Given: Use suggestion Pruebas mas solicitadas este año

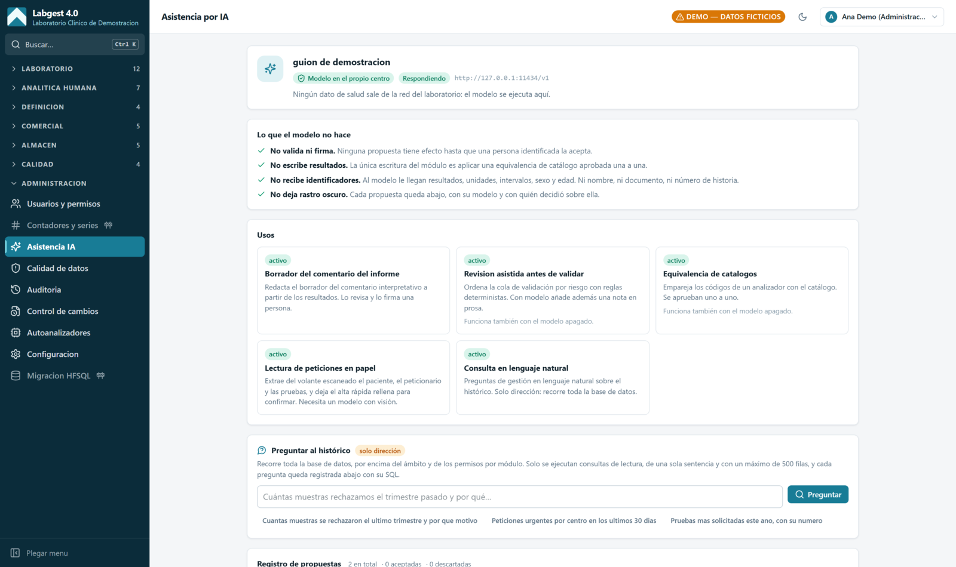Looking at the screenshot, I should tap(746, 520).
